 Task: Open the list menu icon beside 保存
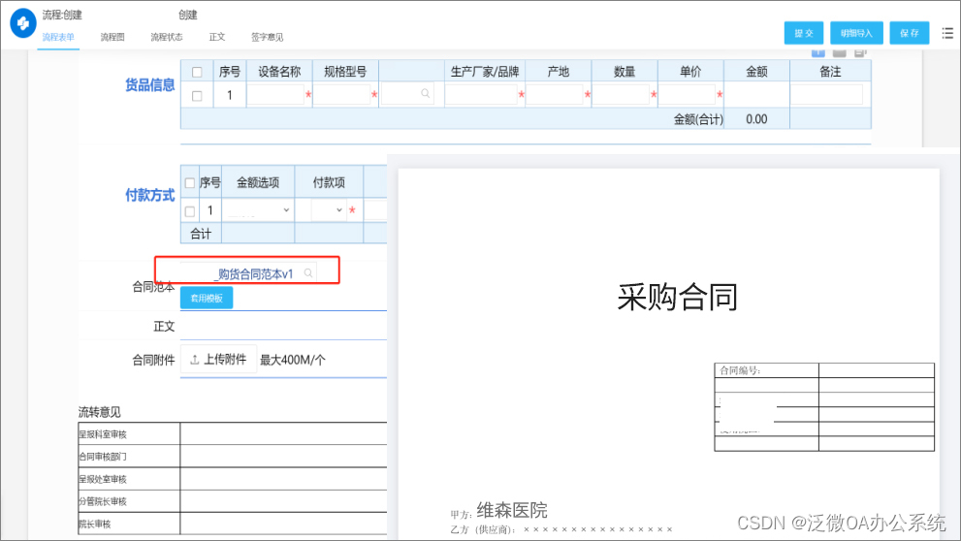coord(947,33)
